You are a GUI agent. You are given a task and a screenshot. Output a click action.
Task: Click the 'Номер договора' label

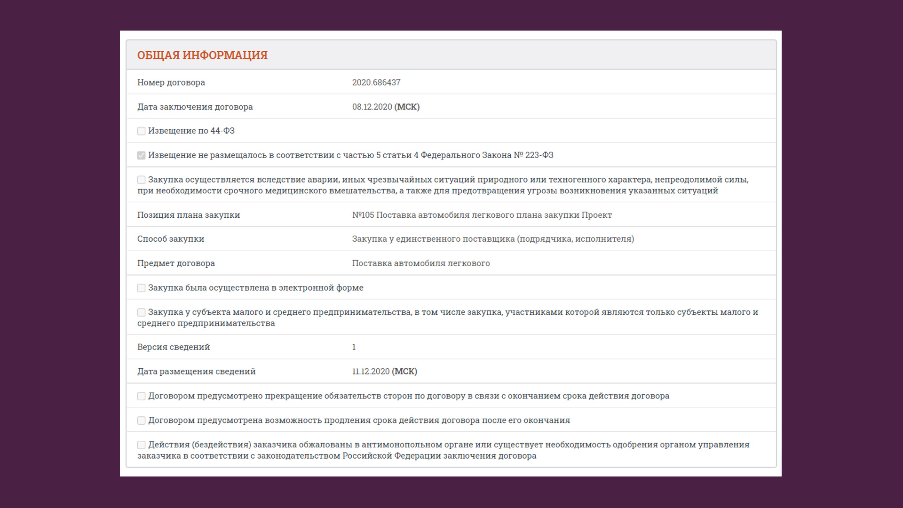(171, 82)
